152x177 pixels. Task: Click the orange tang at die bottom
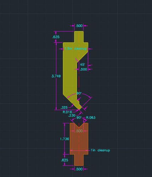(79, 160)
